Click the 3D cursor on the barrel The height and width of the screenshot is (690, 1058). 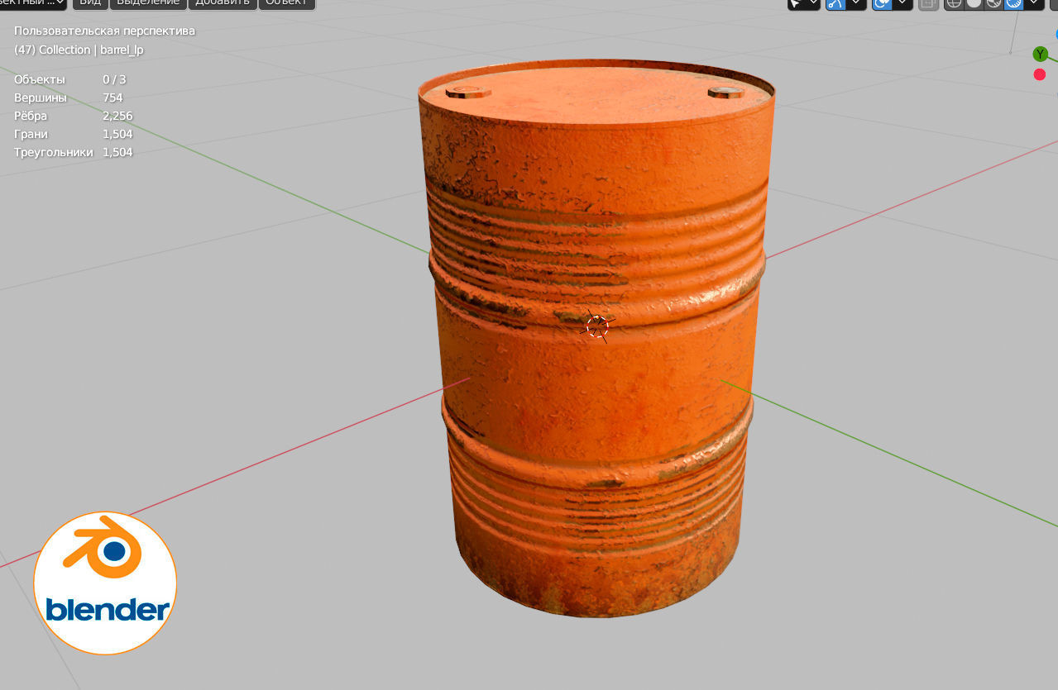coord(597,326)
